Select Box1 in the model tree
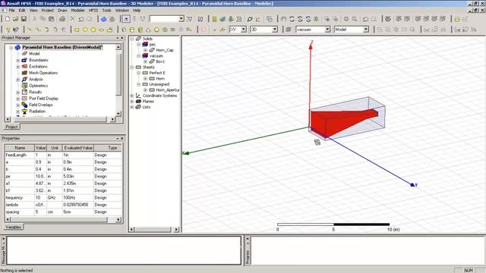This screenshot has width=486, height=273. (x=160, y=61)
